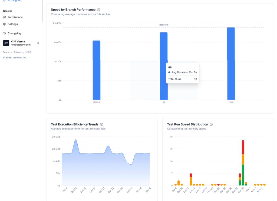Open the Settings menu item
The image size is (277, 201).
tap(13, 24)
